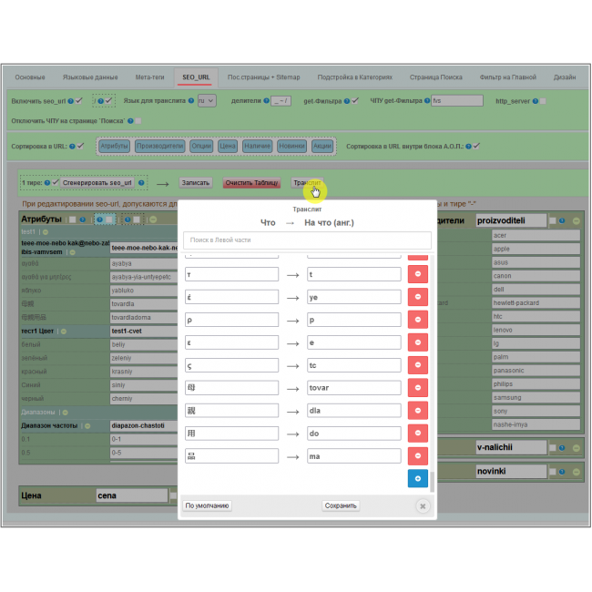Viewport: 592px width, 592px height.
Task: Collapse the v-nalichii block
Action: [577, 447]
